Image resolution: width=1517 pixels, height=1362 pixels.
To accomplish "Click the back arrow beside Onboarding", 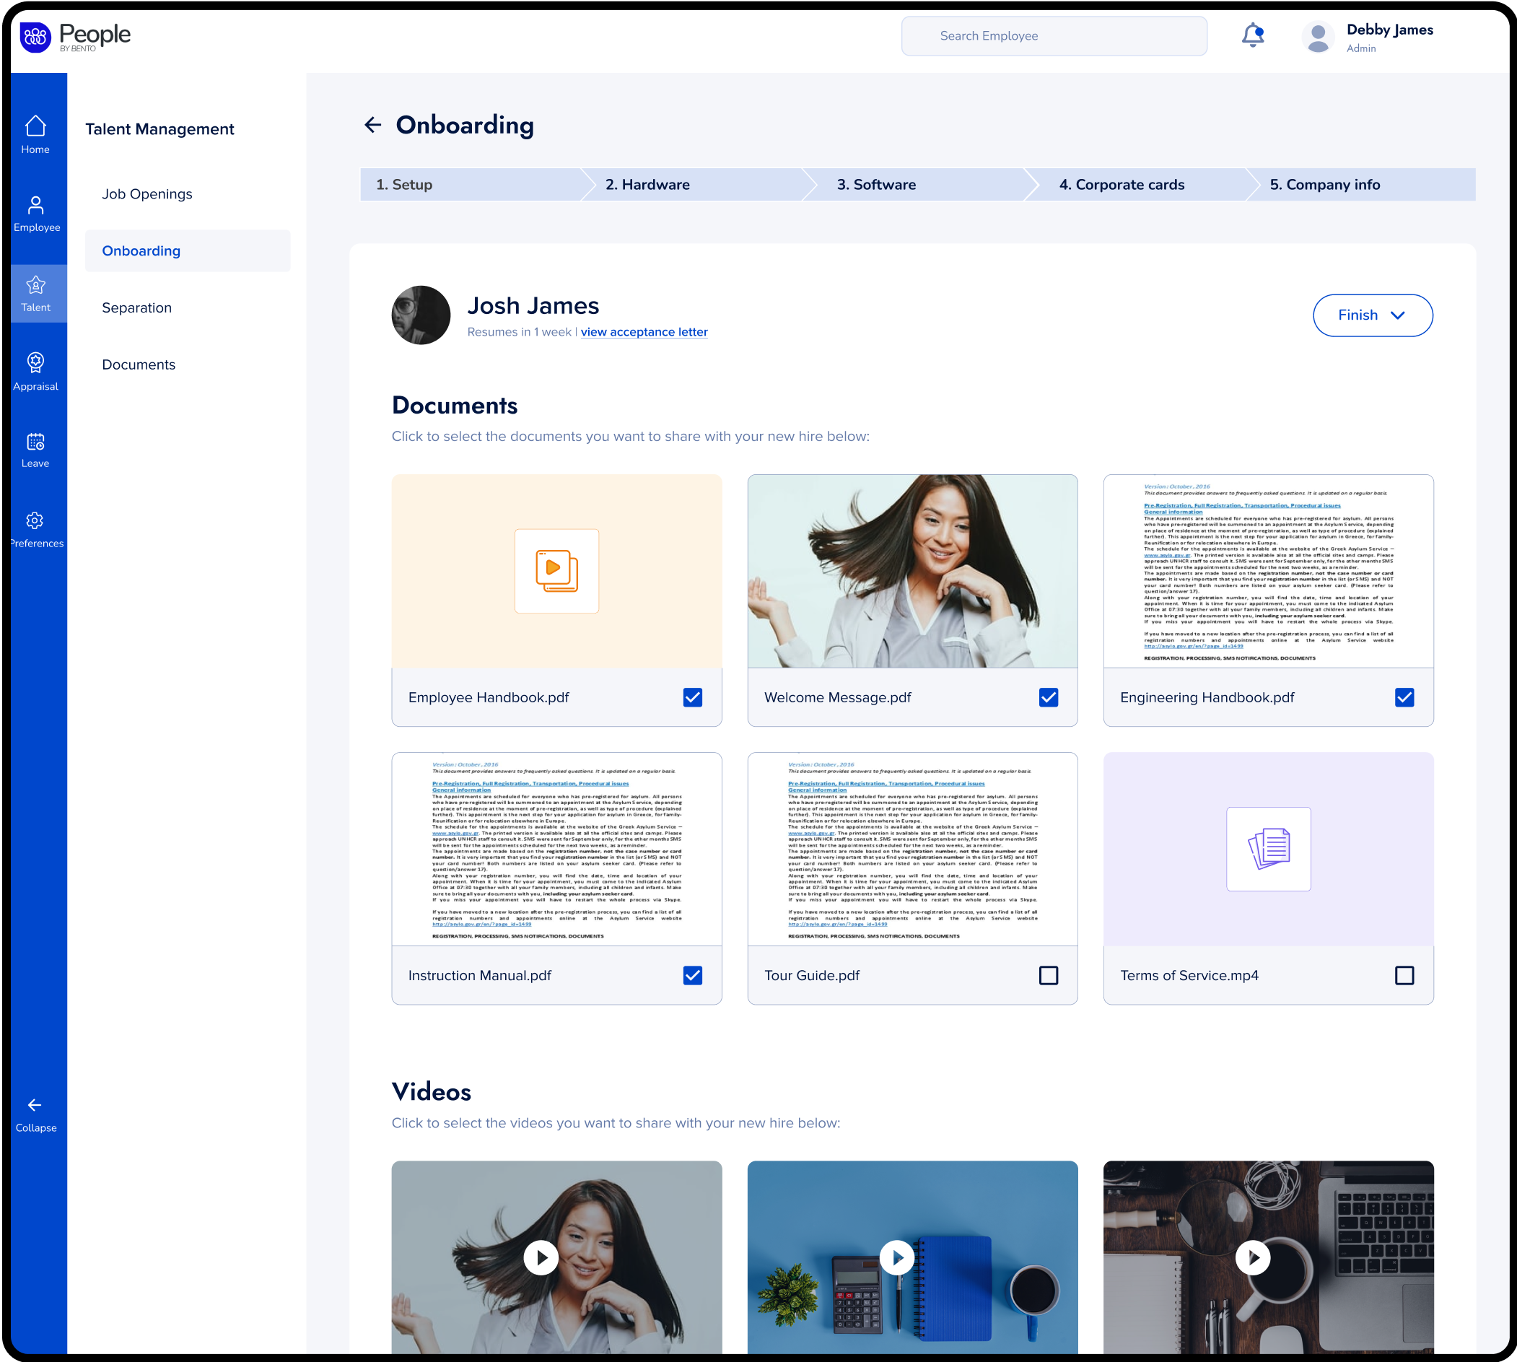I will (x=372, y=125).
